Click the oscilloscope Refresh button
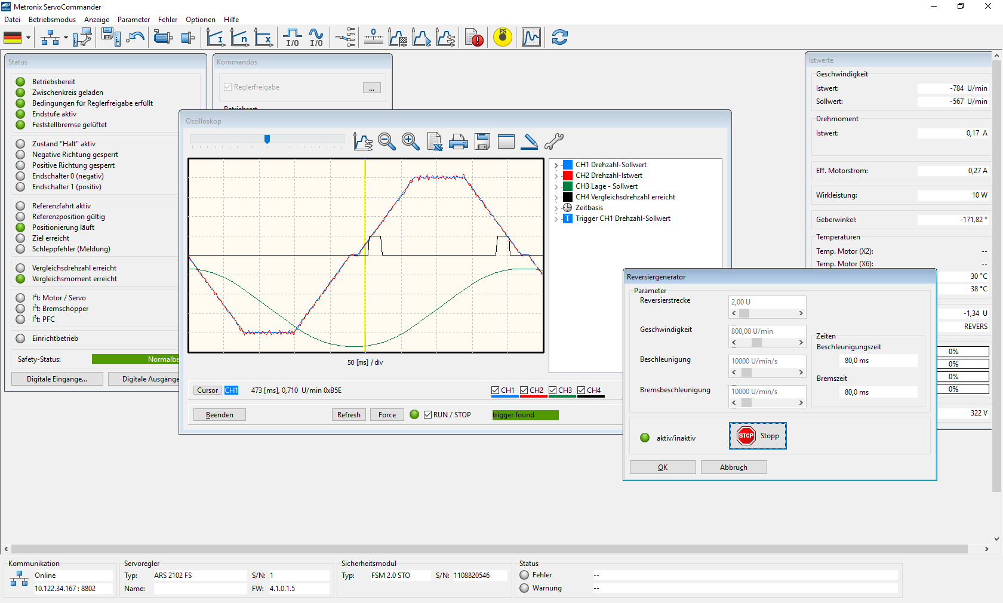The image size is (1003, 603). tap(349, 415)
